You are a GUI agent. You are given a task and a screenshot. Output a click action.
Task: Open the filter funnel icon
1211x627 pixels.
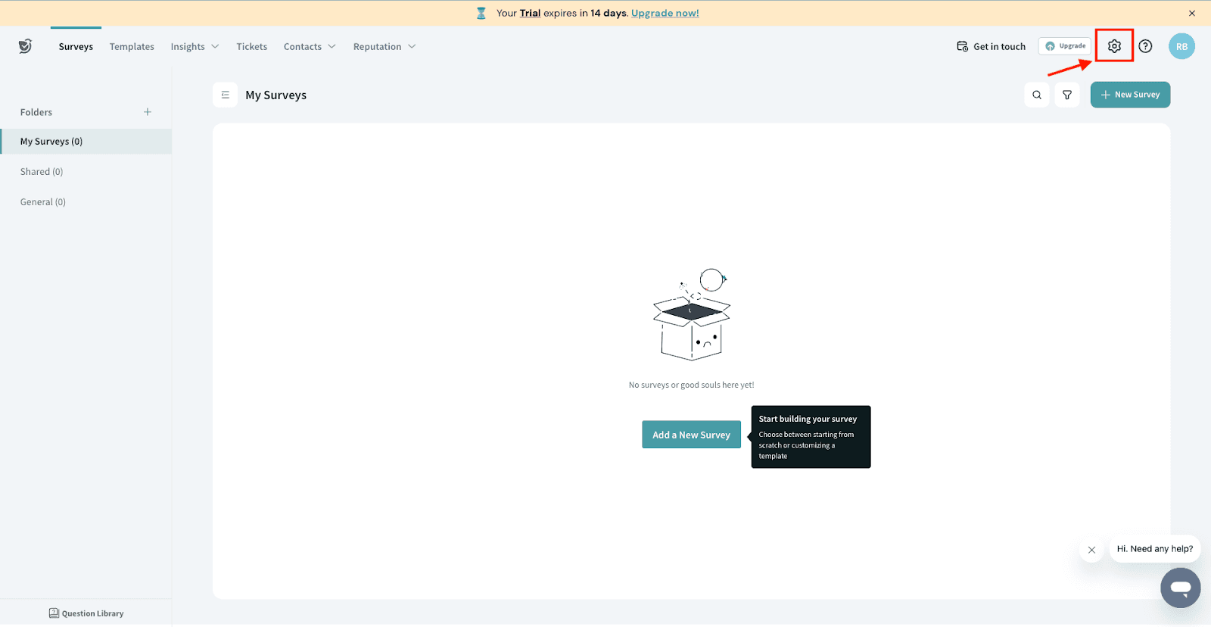pyautogui.click(x=1067, y=95)
